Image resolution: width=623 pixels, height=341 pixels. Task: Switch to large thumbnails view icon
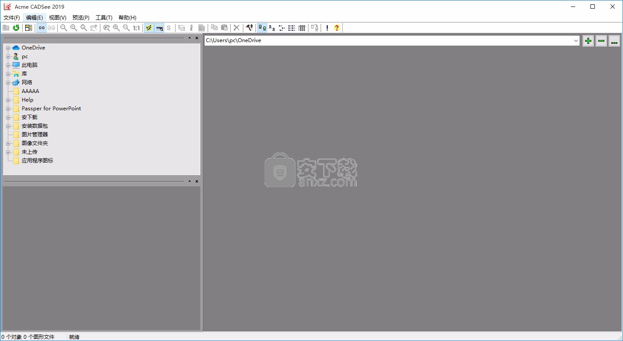262,28
